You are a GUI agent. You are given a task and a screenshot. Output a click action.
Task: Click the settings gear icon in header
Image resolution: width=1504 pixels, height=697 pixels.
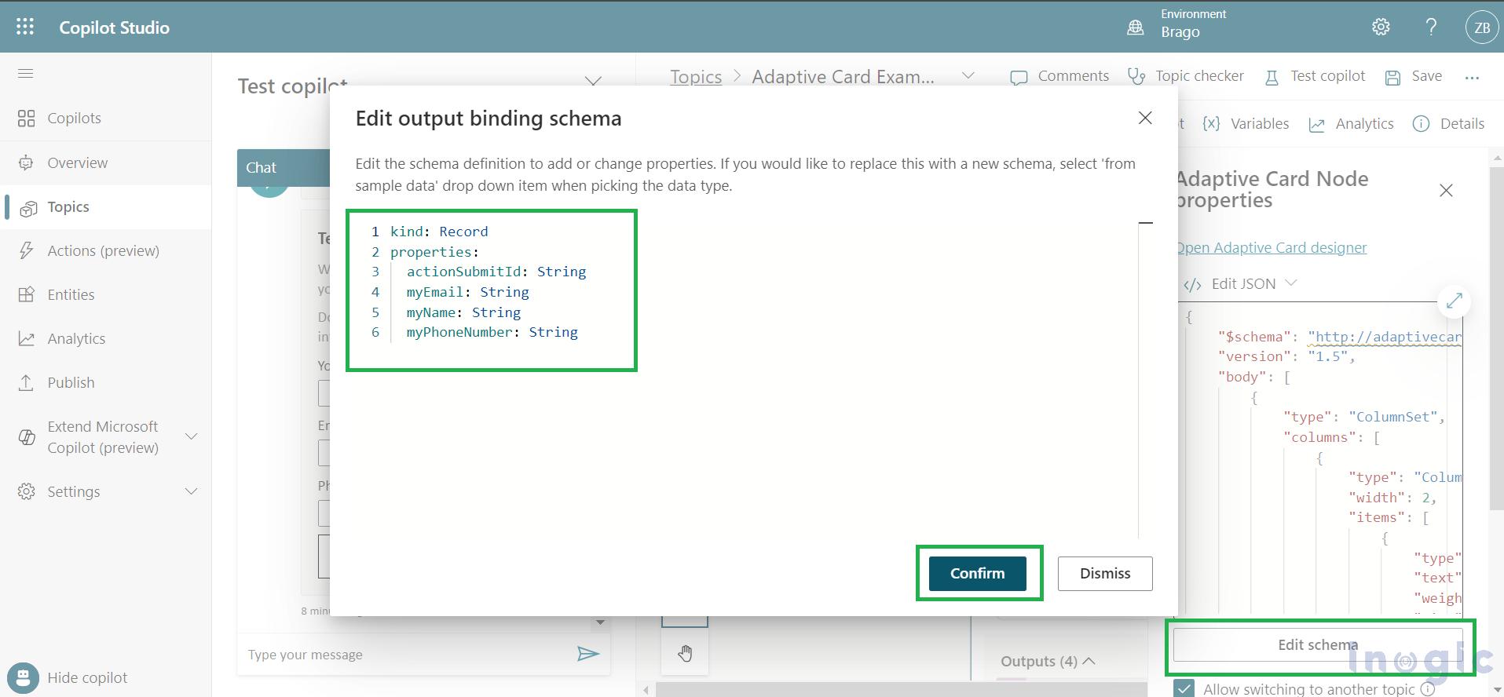pyautogui.click(x=1381, y=27)
